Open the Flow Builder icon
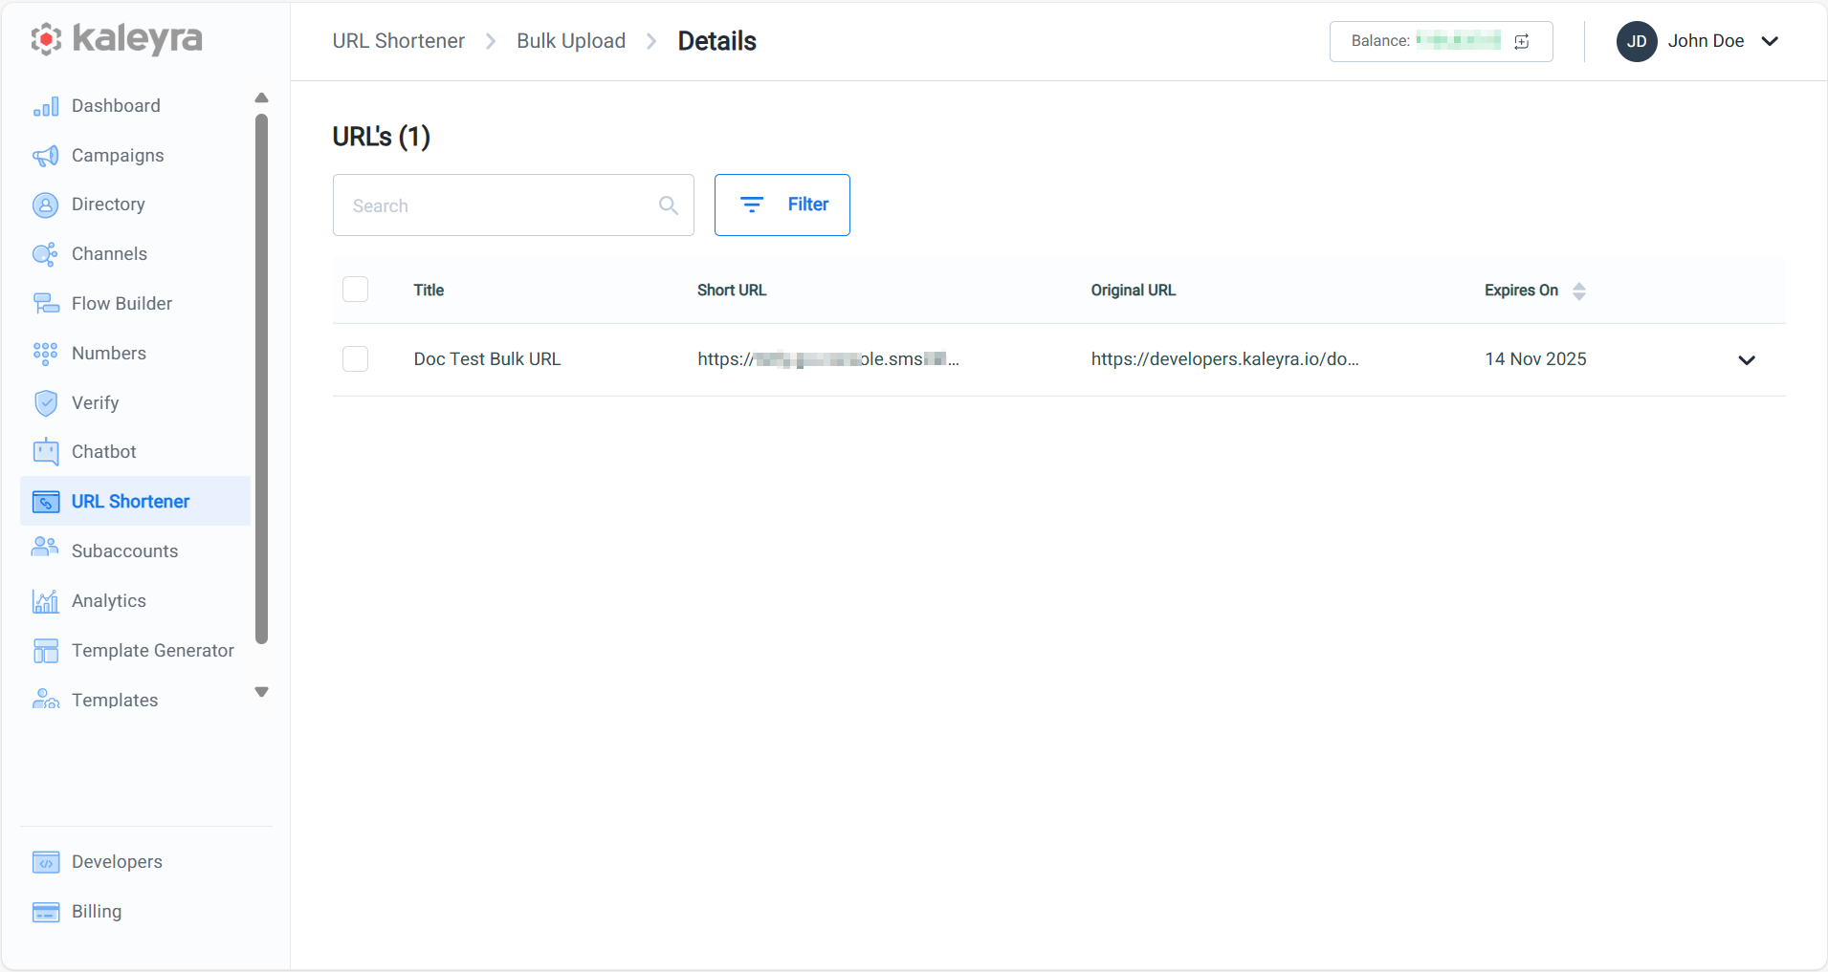Image resolution: width=1828 pixels, height=972 pixels. pyautogui.click(x=46, y=304)
